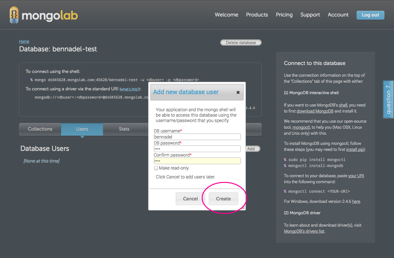Viewport: 394px width, 258px height.
Task: Select the Confirm password field
Action: click(x=197, y=161)
